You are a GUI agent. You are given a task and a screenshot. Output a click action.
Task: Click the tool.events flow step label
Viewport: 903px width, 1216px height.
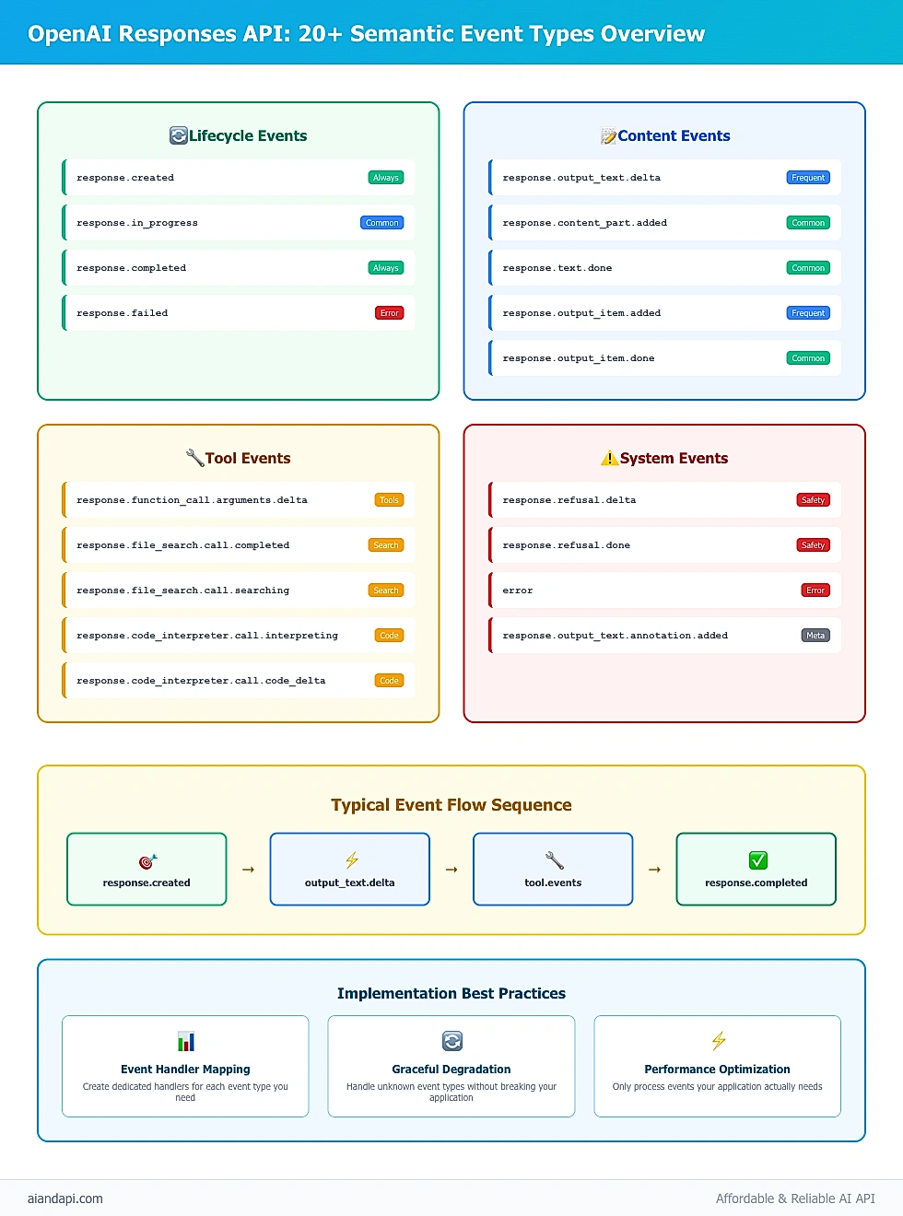[553, 883]
